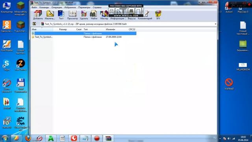
Task: Open the Команды menu
Action: [x=44, y=7]
